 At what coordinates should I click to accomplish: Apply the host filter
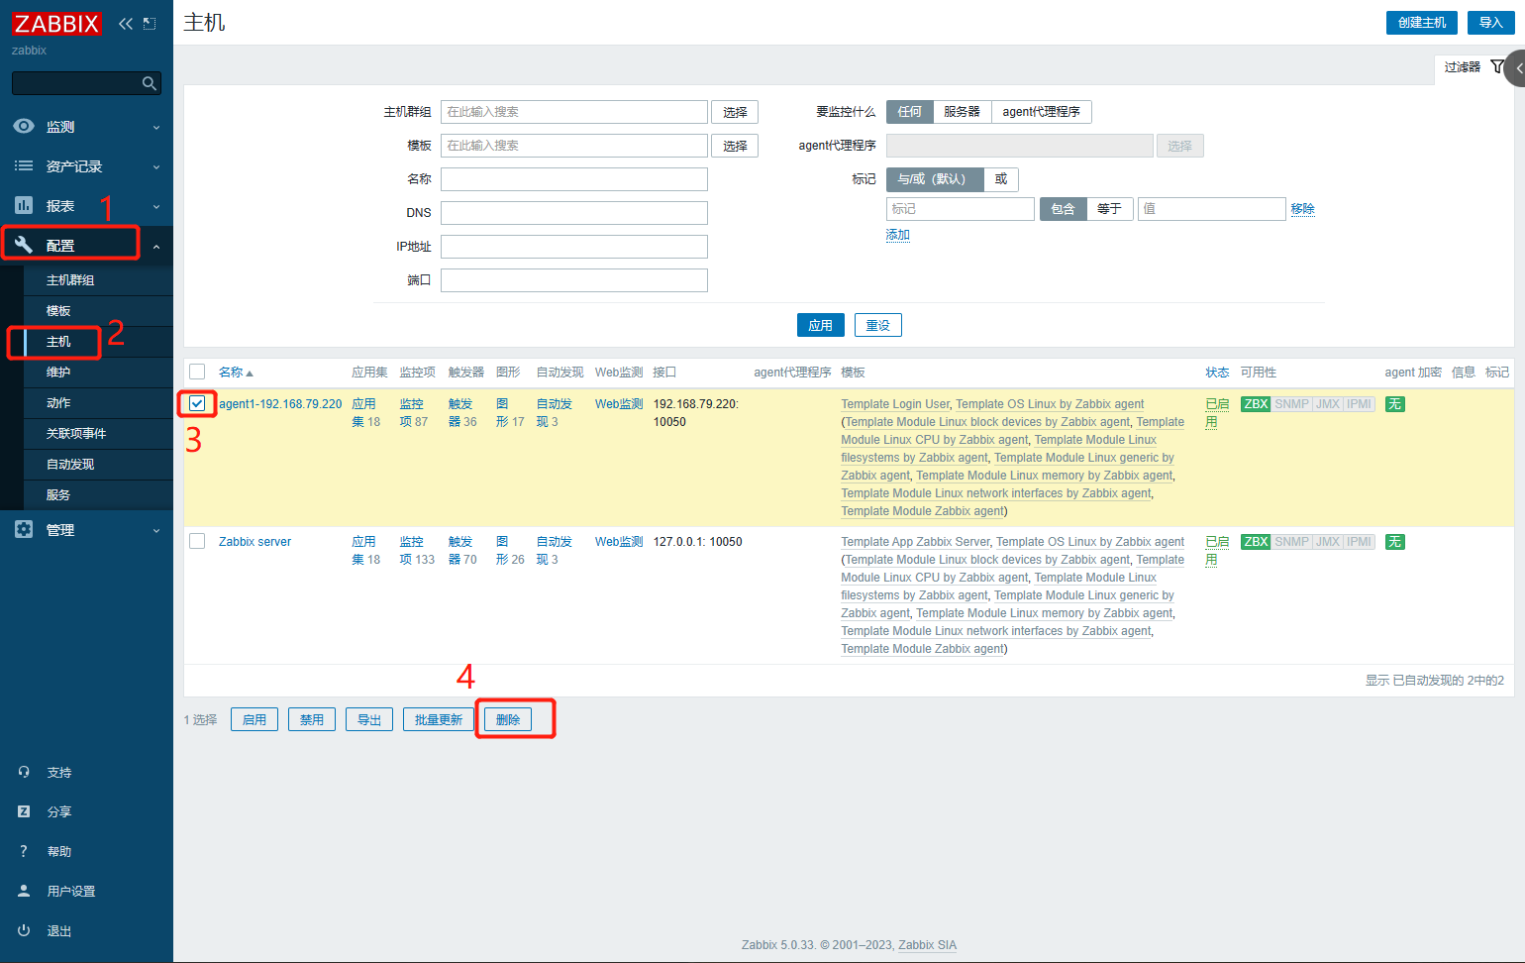[820, 325]
